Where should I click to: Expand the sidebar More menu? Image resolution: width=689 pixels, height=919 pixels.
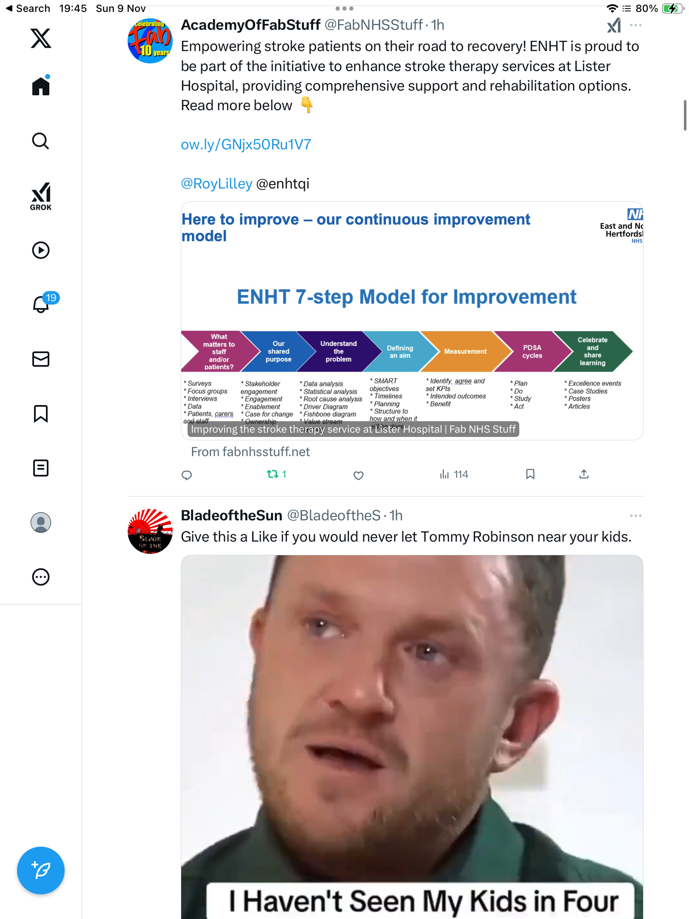(41, 577)
